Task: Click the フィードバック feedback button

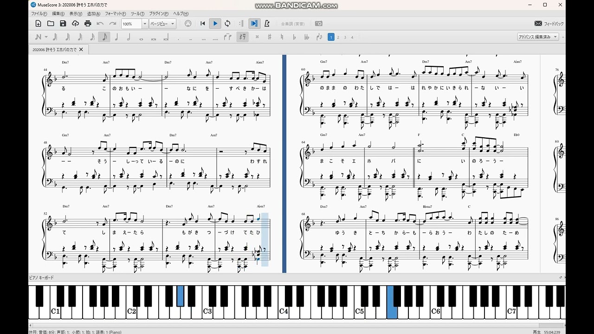Action: tap(549, 24)
